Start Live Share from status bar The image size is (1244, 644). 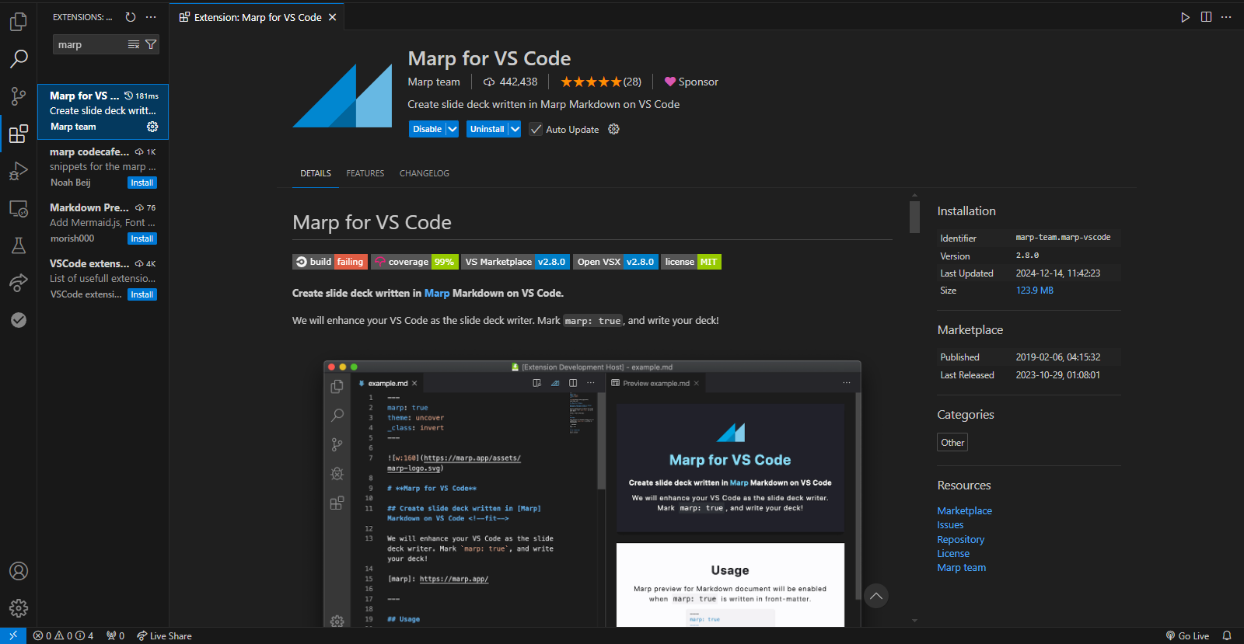point(164,635)
